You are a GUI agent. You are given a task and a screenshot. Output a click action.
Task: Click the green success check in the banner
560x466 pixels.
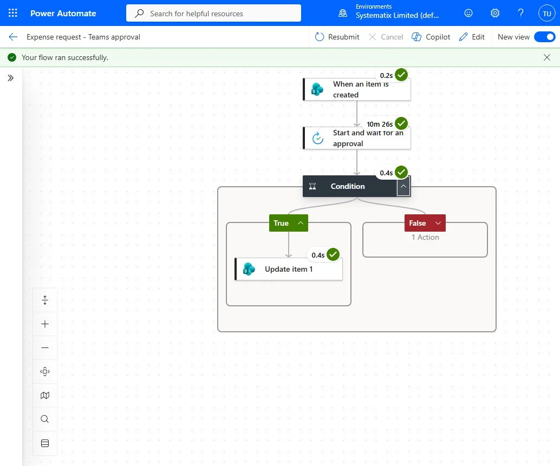click(12, 57)
